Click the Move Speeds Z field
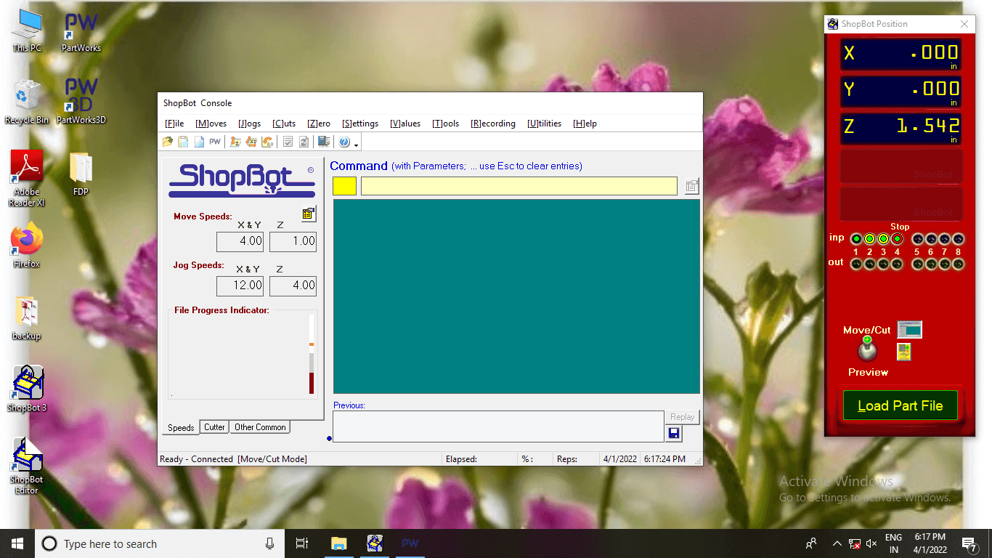The image size is (992, 558). (x=293, y=241)
